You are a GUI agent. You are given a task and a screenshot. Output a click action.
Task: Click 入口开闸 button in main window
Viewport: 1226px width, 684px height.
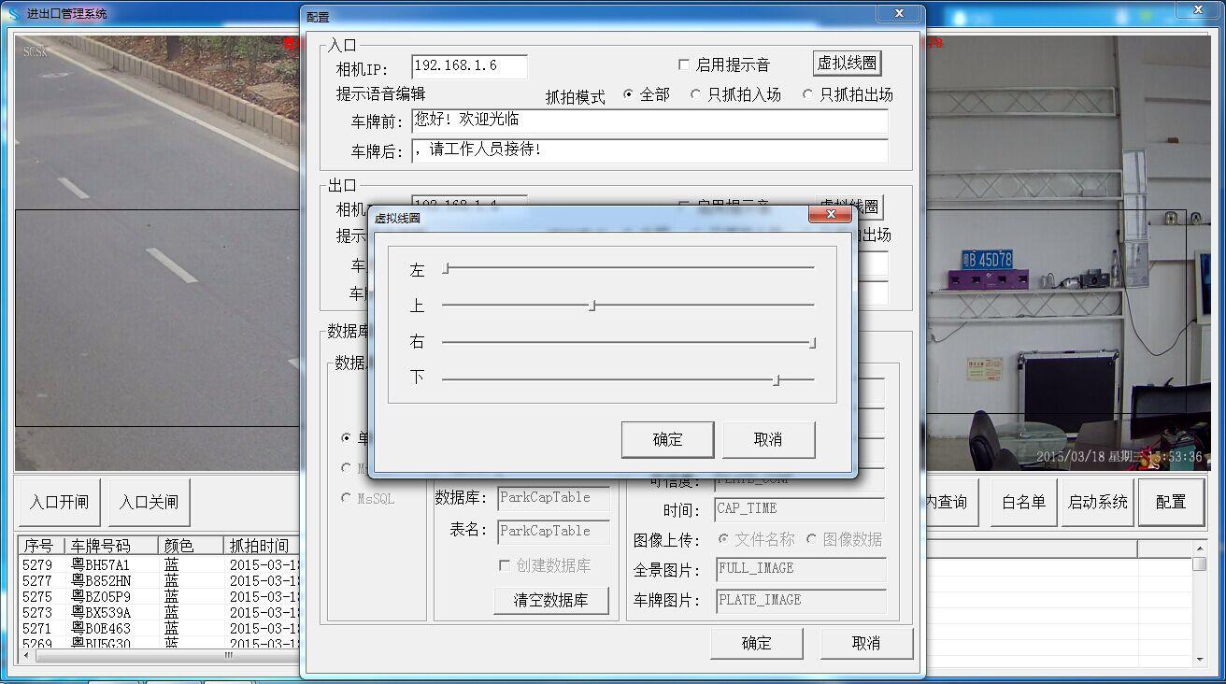coord(59,502)
